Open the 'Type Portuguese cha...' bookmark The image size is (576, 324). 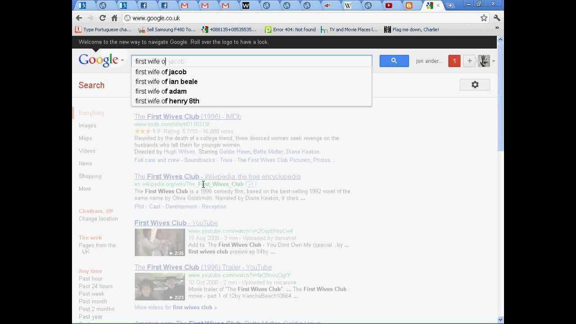pos(103,30)
